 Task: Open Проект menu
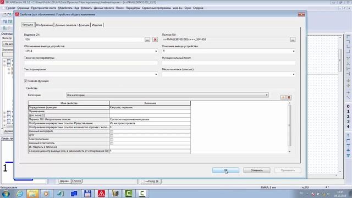[11, 8]
